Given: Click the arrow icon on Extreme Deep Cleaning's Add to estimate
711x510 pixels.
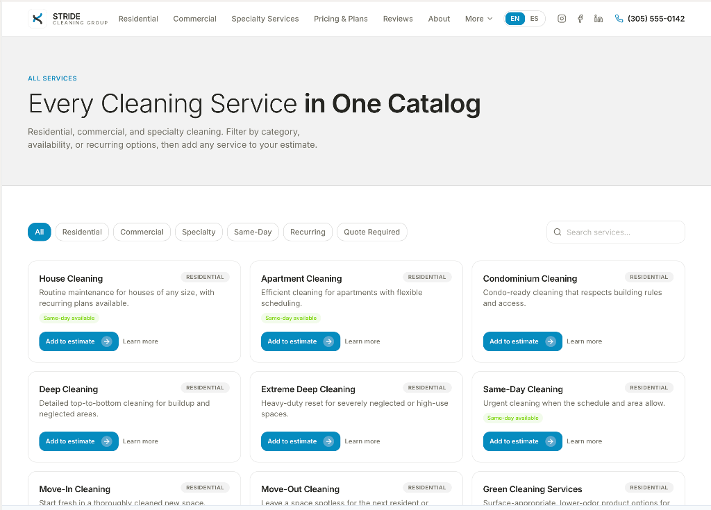Looking at the screenshot, I should pyautogui.click(x=328, y=441).
